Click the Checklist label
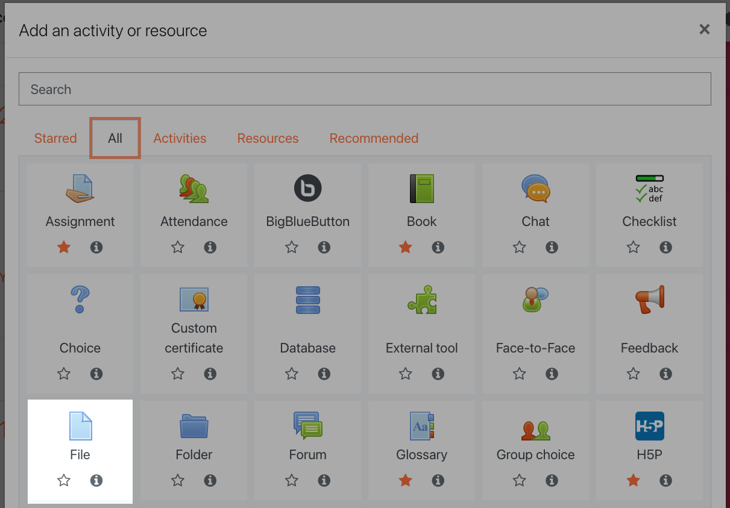The width and height of the screenshot is (730, 508). (x=650, y=222)
